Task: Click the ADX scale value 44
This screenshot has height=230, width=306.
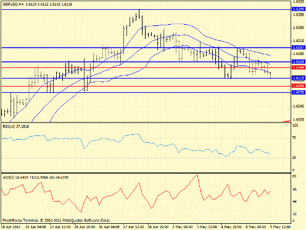Action: click(x=294, y=202)
